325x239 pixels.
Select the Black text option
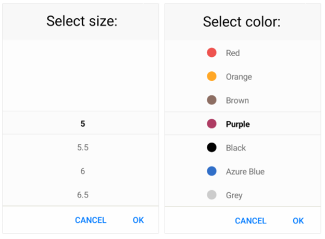click(235, 148)
